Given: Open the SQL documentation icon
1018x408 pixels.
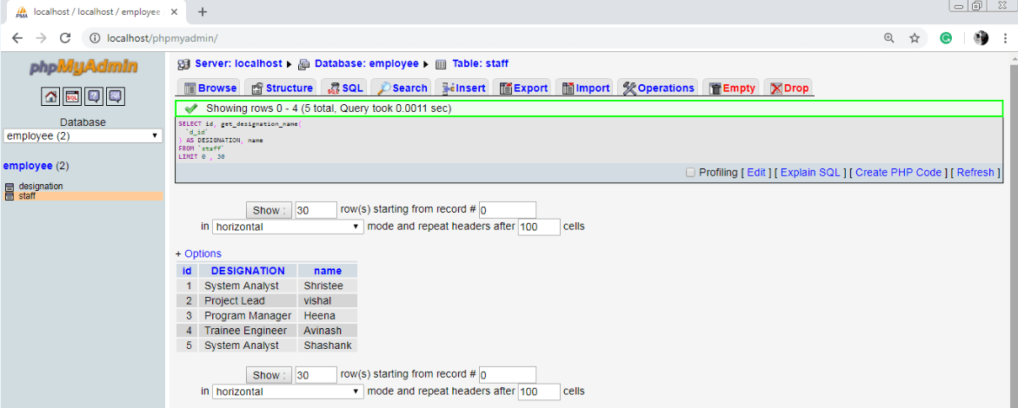Looking at the screenshot, I should point(116,96).
